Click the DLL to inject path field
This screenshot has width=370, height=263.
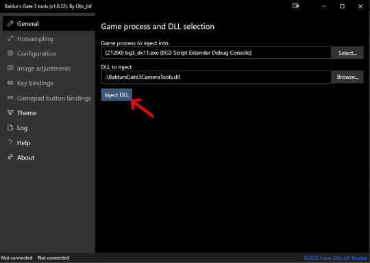click(216, 77)
